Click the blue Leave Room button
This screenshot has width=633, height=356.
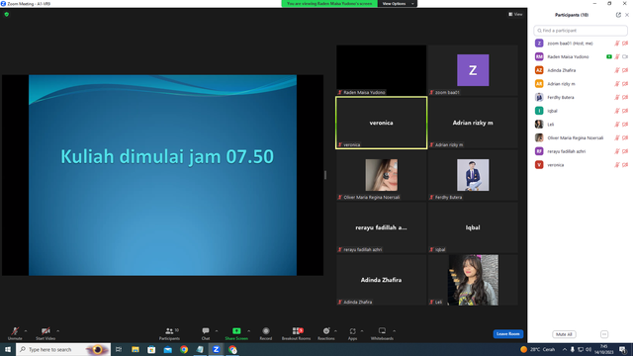(507, 334)
